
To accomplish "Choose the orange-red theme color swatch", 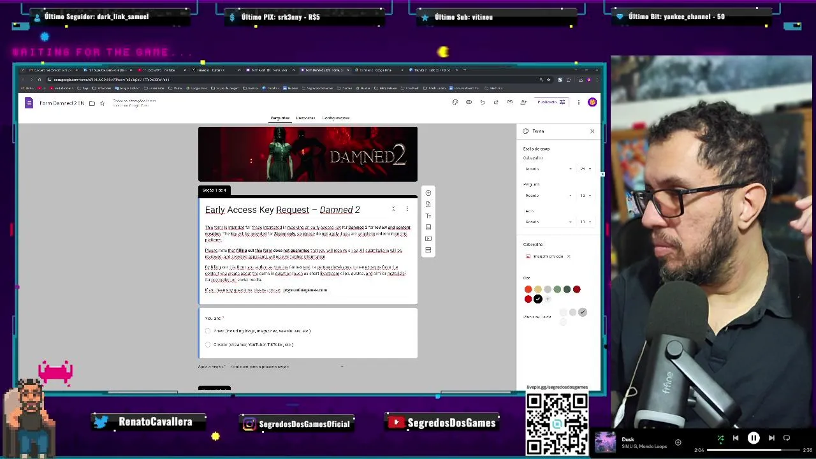I will tap(528, 289).
